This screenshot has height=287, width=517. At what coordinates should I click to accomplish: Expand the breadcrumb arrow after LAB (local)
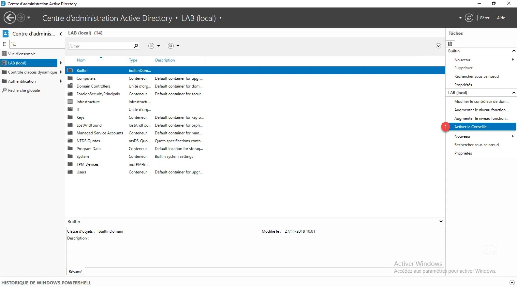coord(220,18)
